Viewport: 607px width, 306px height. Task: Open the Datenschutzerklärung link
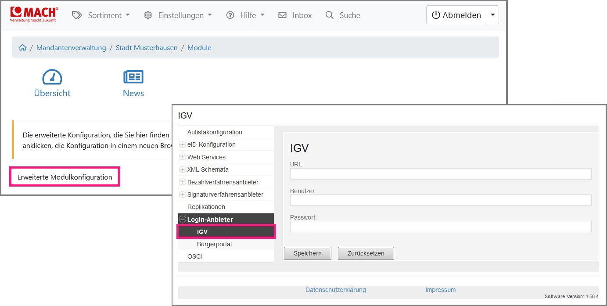click(336, 290)
